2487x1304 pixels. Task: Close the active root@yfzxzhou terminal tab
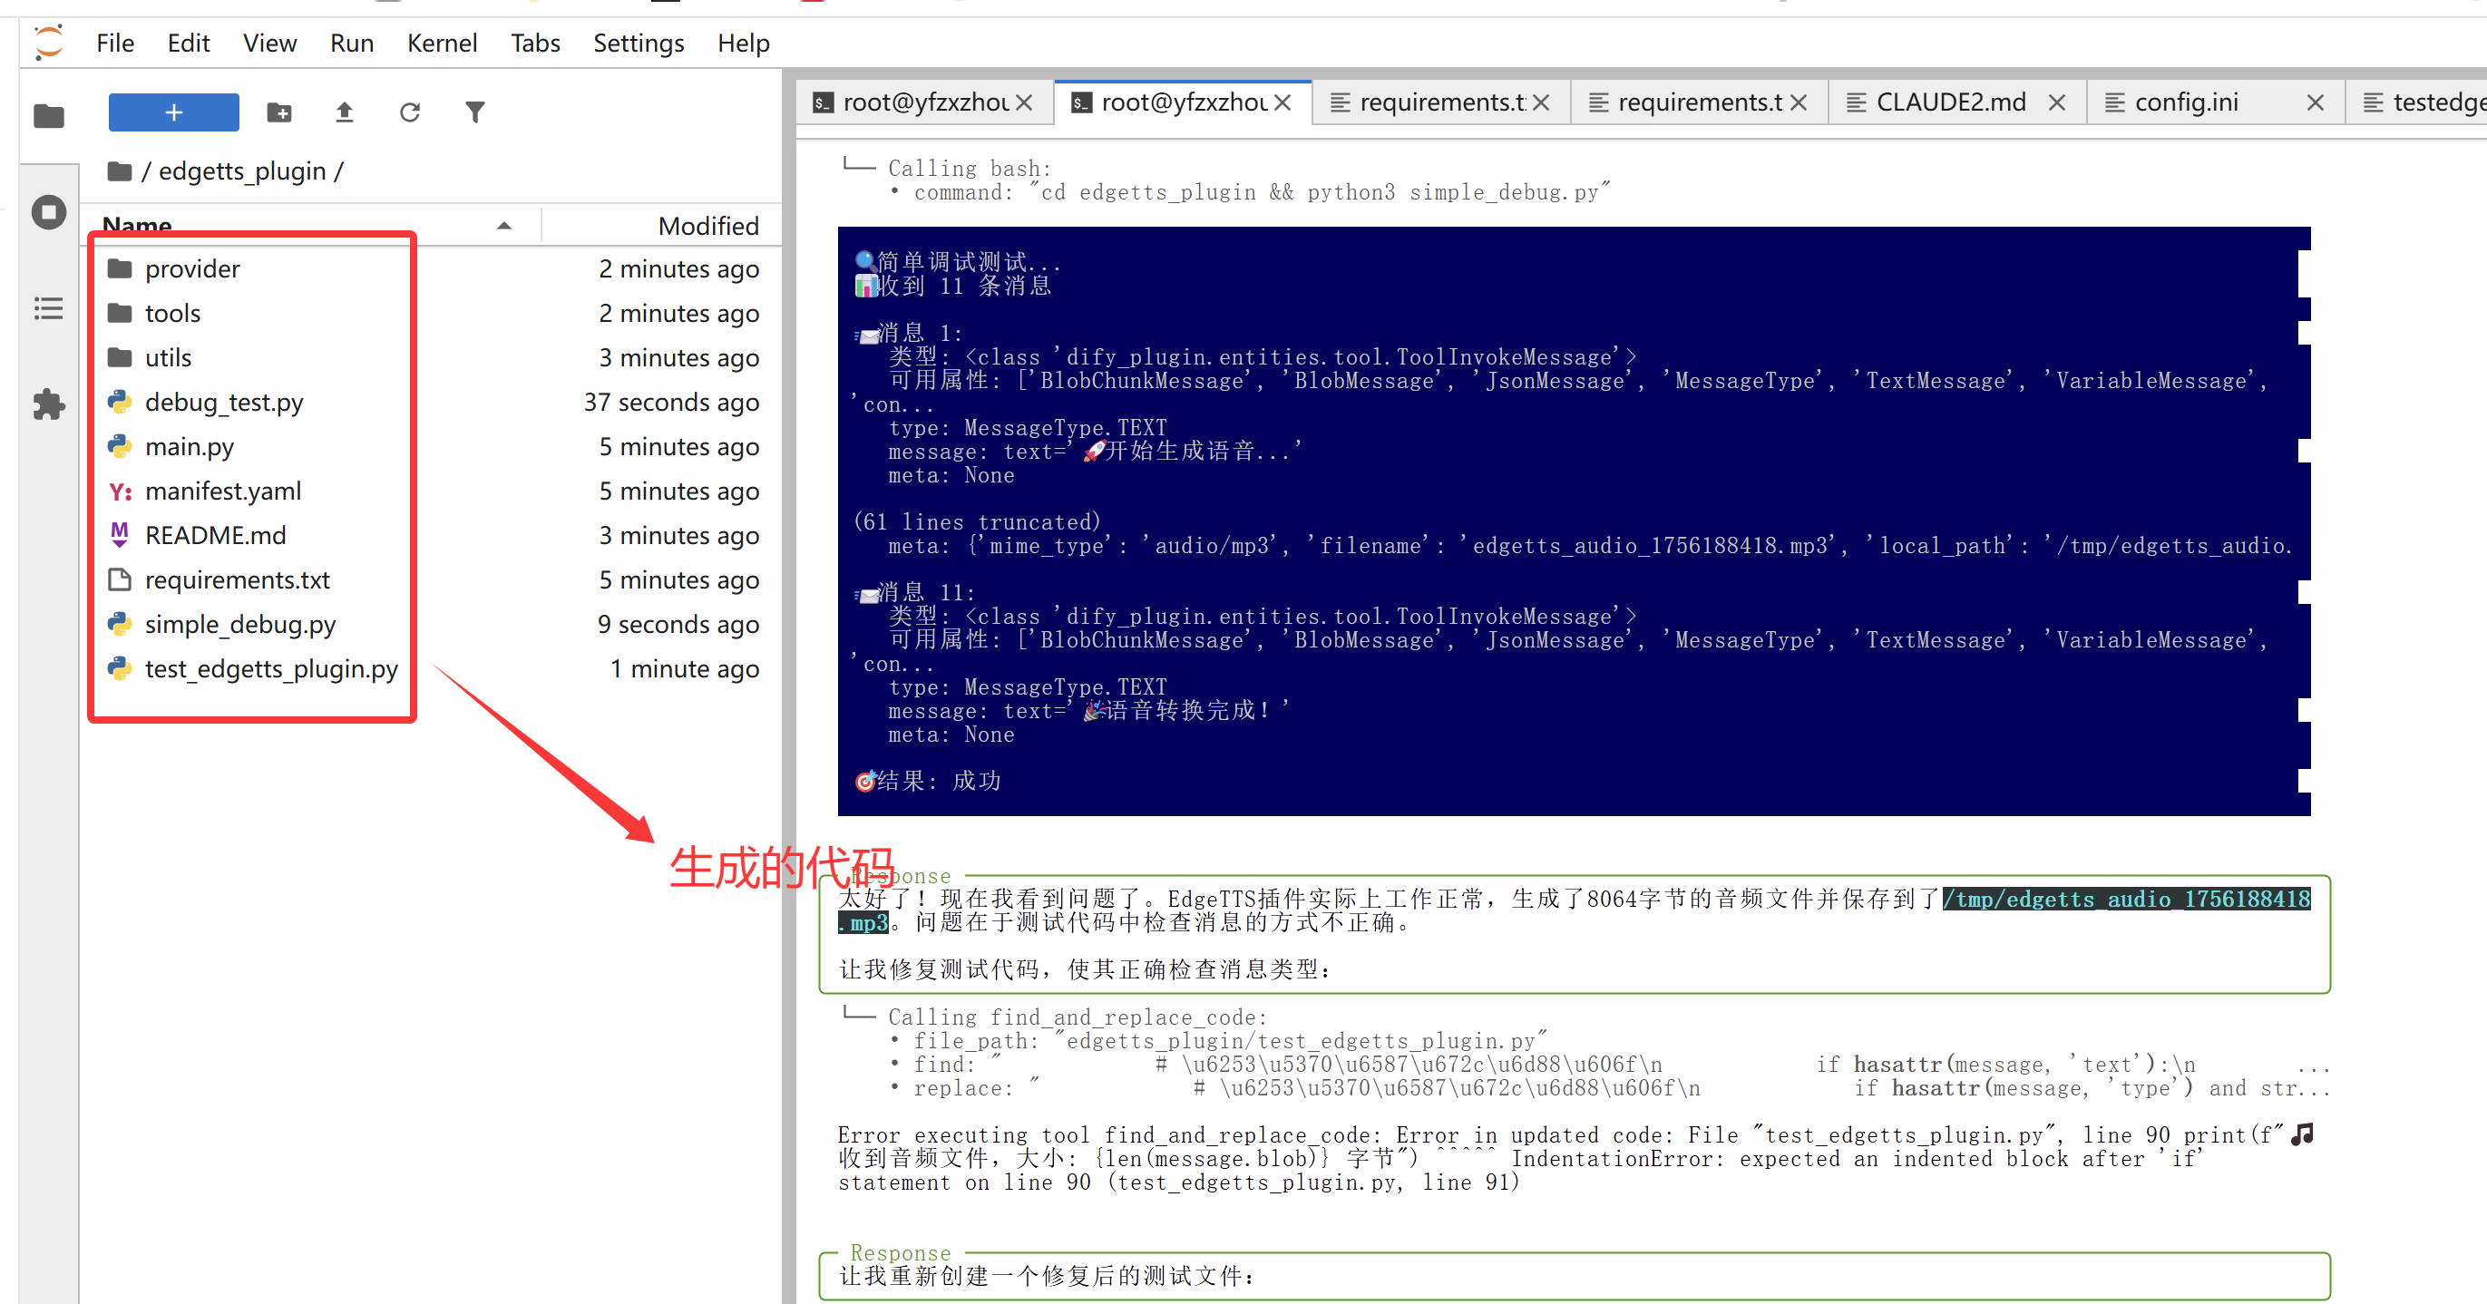pos(1283,102)
